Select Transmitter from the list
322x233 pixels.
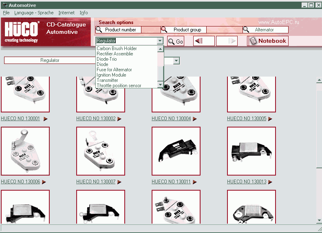pyautogui.click(x=107, y=80)
